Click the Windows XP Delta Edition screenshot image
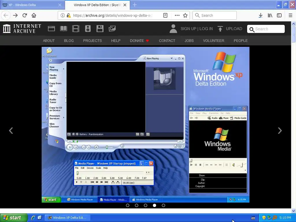296x222 pixels. click(146, 125)
